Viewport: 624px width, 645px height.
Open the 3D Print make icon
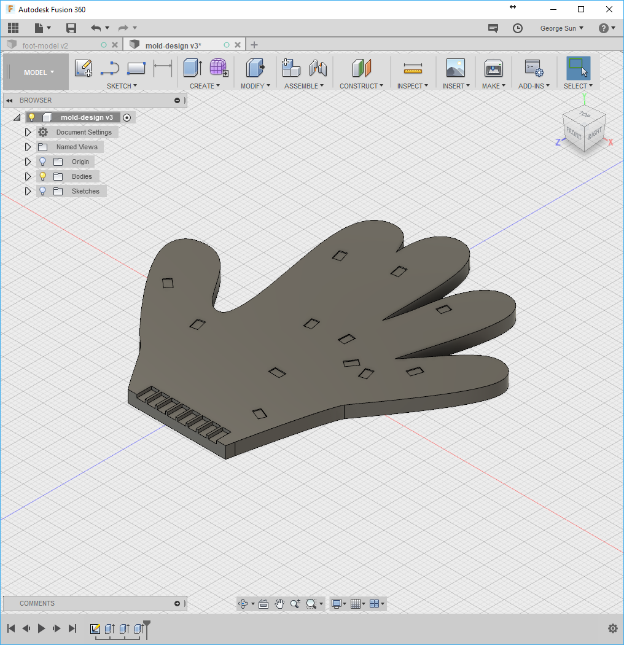point(493,68)
